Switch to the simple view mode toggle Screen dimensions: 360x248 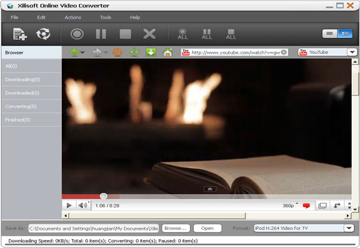330,34
